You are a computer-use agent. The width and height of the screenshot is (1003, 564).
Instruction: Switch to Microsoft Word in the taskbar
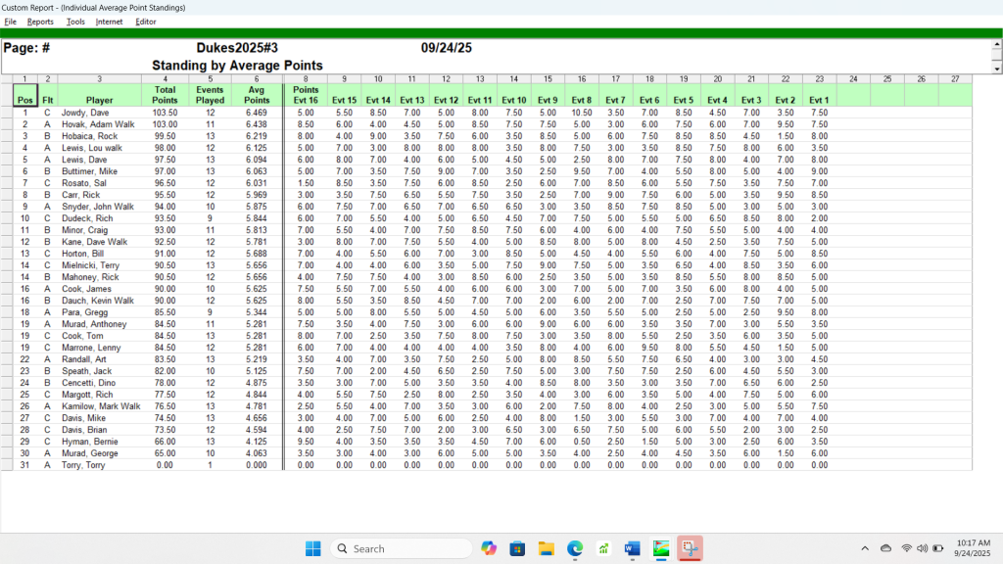click(633, 548)
